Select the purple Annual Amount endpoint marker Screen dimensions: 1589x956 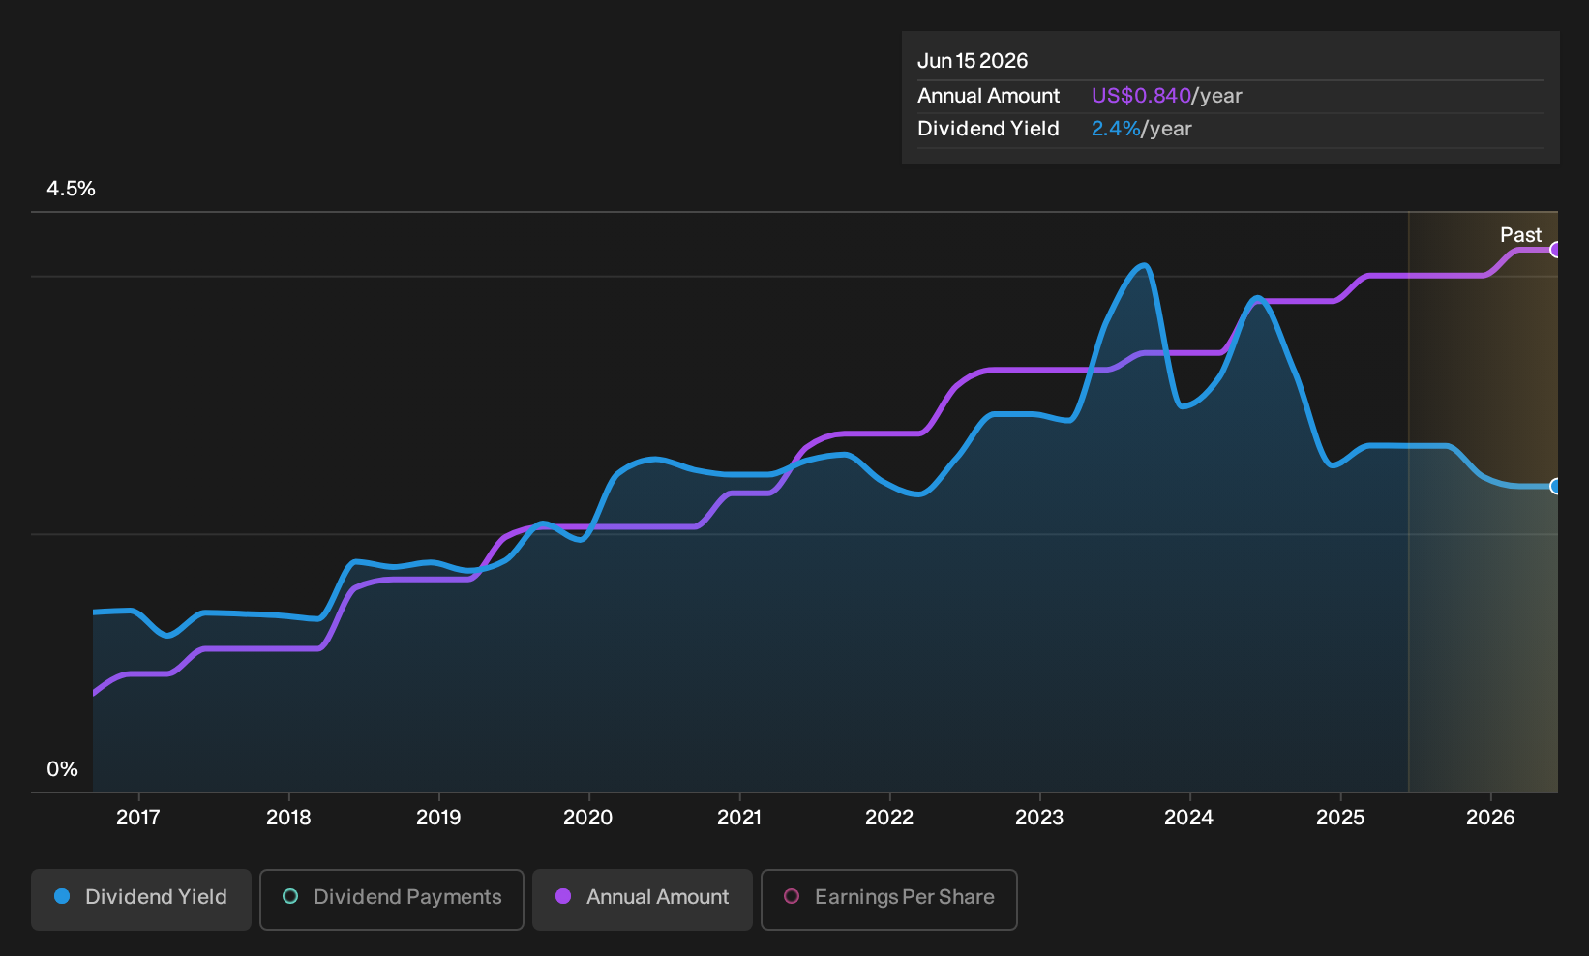[x=1555, y=250]
